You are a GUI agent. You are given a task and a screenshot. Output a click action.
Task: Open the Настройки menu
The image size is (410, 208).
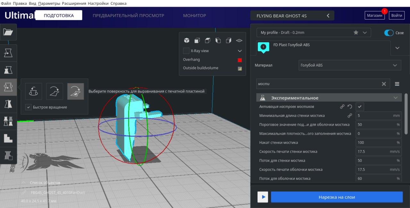tap(98, 3)
